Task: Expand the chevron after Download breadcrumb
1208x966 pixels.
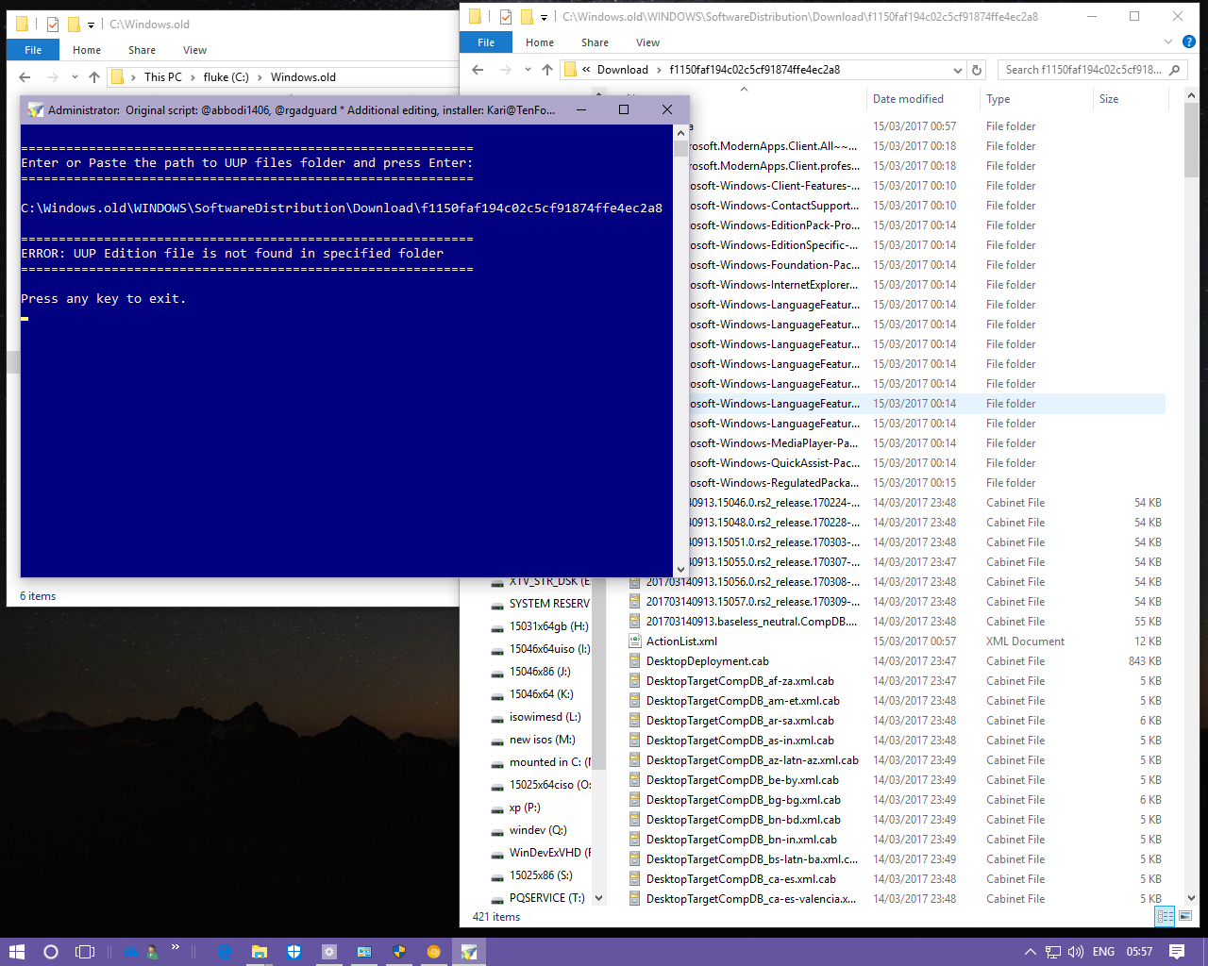Action: pyautogui.click(x=659, y=70)
